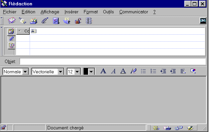Viewport: 209px width, 132px height.
Task: Open the Edition menu
Action: 28,12
